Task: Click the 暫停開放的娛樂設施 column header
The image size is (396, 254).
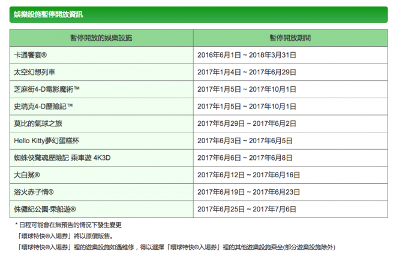Action: coord(101,37)
